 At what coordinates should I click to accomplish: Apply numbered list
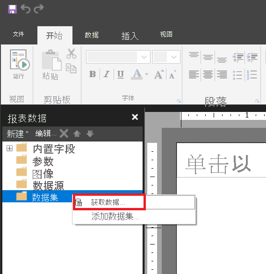(x=252, y=75)
